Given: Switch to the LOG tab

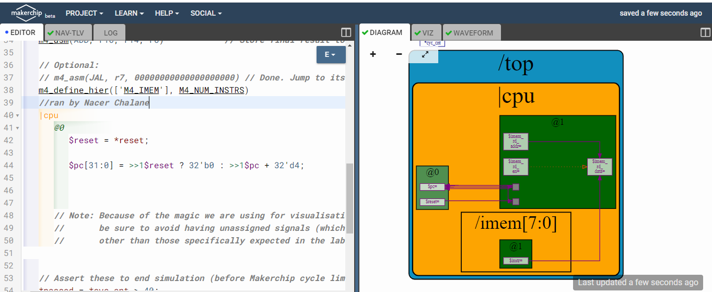Looking at the screenshot, I should point(110,32).
